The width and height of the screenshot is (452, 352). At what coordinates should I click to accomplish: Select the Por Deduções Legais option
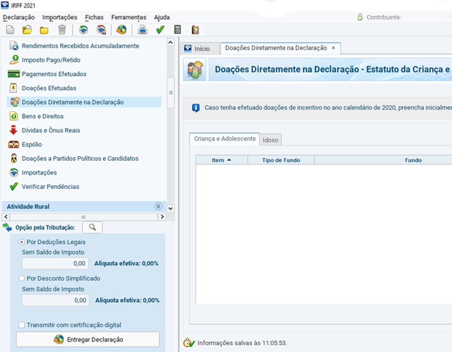[22, 242]
